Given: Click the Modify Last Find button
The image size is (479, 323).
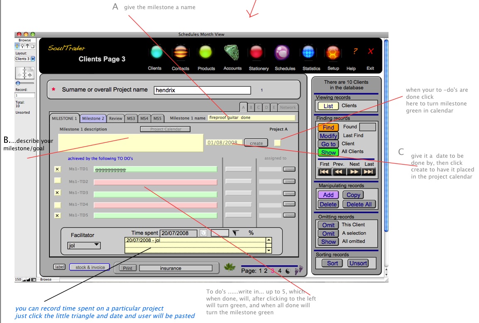Looking at the screenshot, I should pyautogui.click(x=328, y=136).
